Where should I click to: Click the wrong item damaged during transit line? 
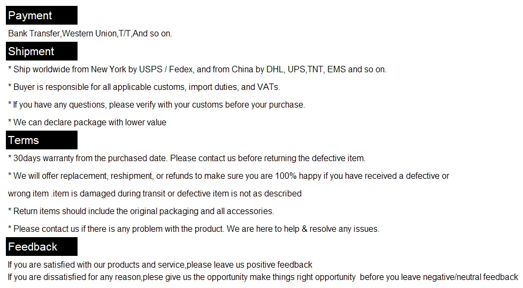click(155, 194)
